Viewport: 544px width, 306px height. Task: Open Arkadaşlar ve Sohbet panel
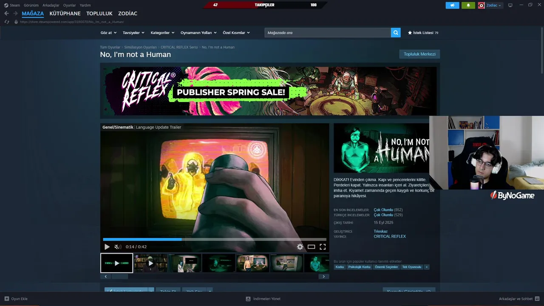519,299
